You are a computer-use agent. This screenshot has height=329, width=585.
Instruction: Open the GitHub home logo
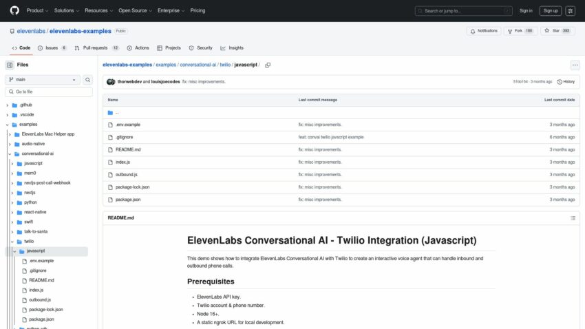point(14,10)
